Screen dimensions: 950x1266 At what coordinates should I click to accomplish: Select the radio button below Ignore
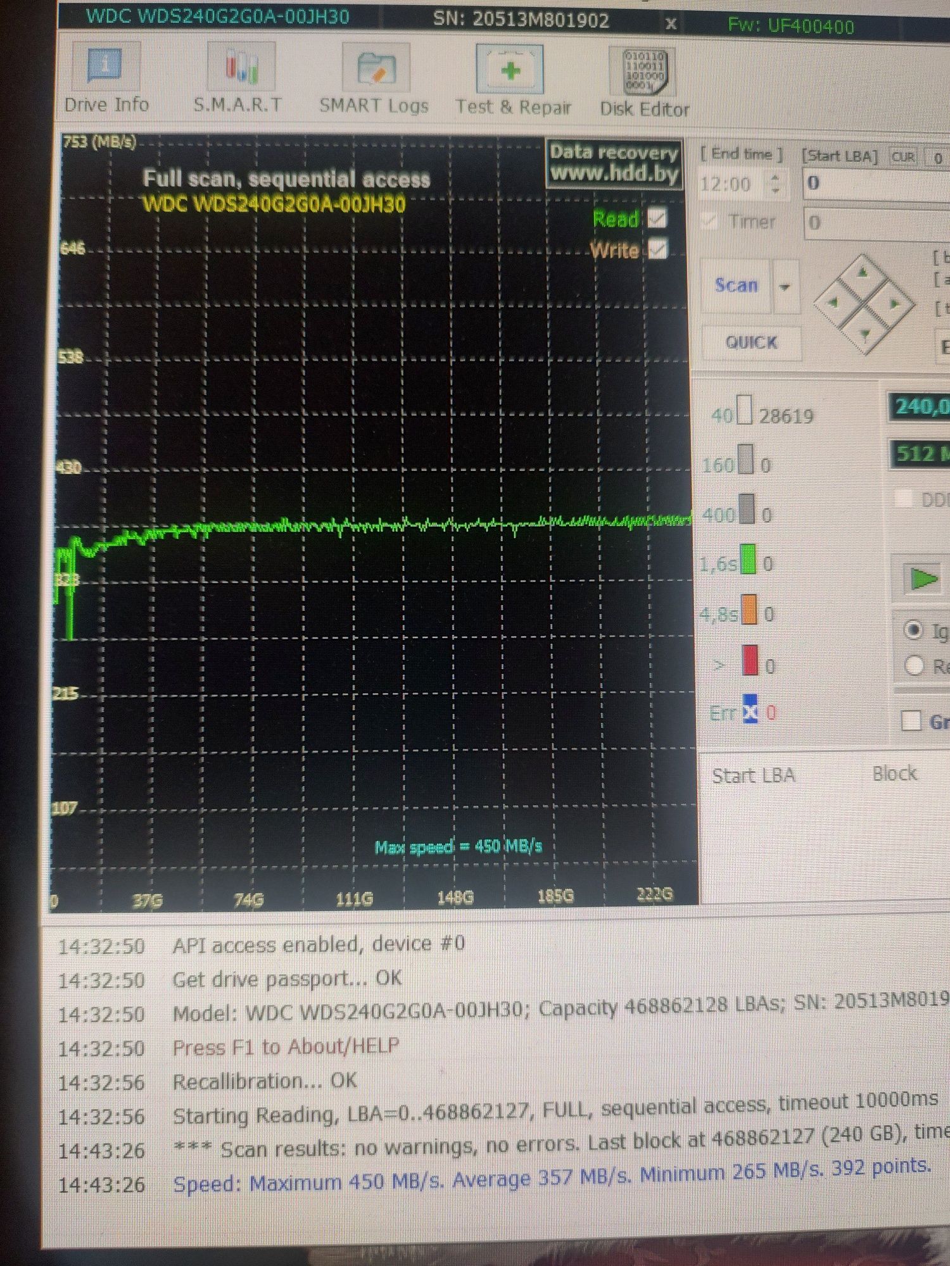coord(915,665)
